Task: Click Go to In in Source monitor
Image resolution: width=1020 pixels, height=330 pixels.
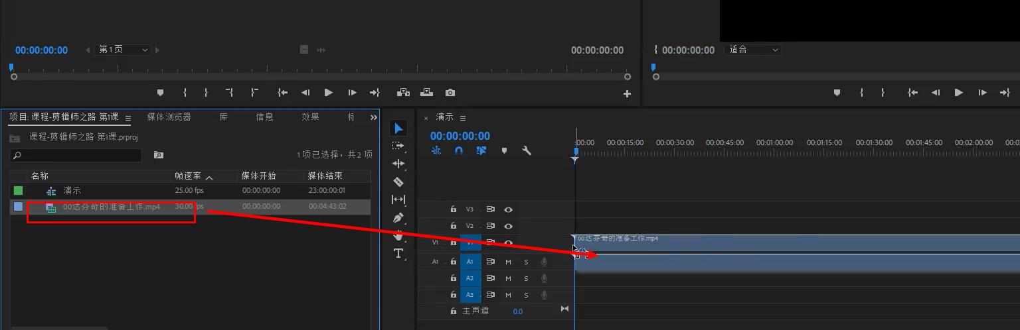Action: click(283, 93)
